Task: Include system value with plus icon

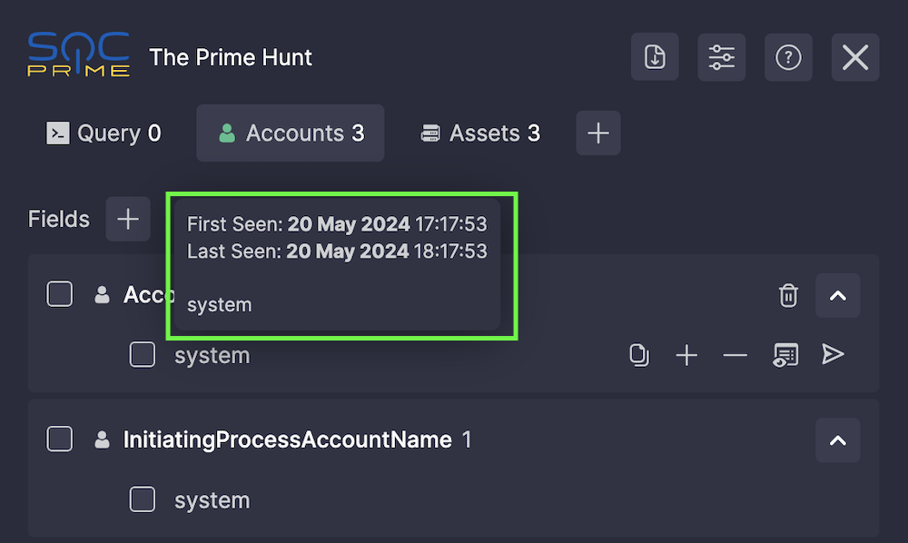Action: tap(686, 355)
